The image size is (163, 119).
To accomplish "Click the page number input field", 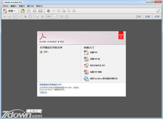I will click(15, 17).
